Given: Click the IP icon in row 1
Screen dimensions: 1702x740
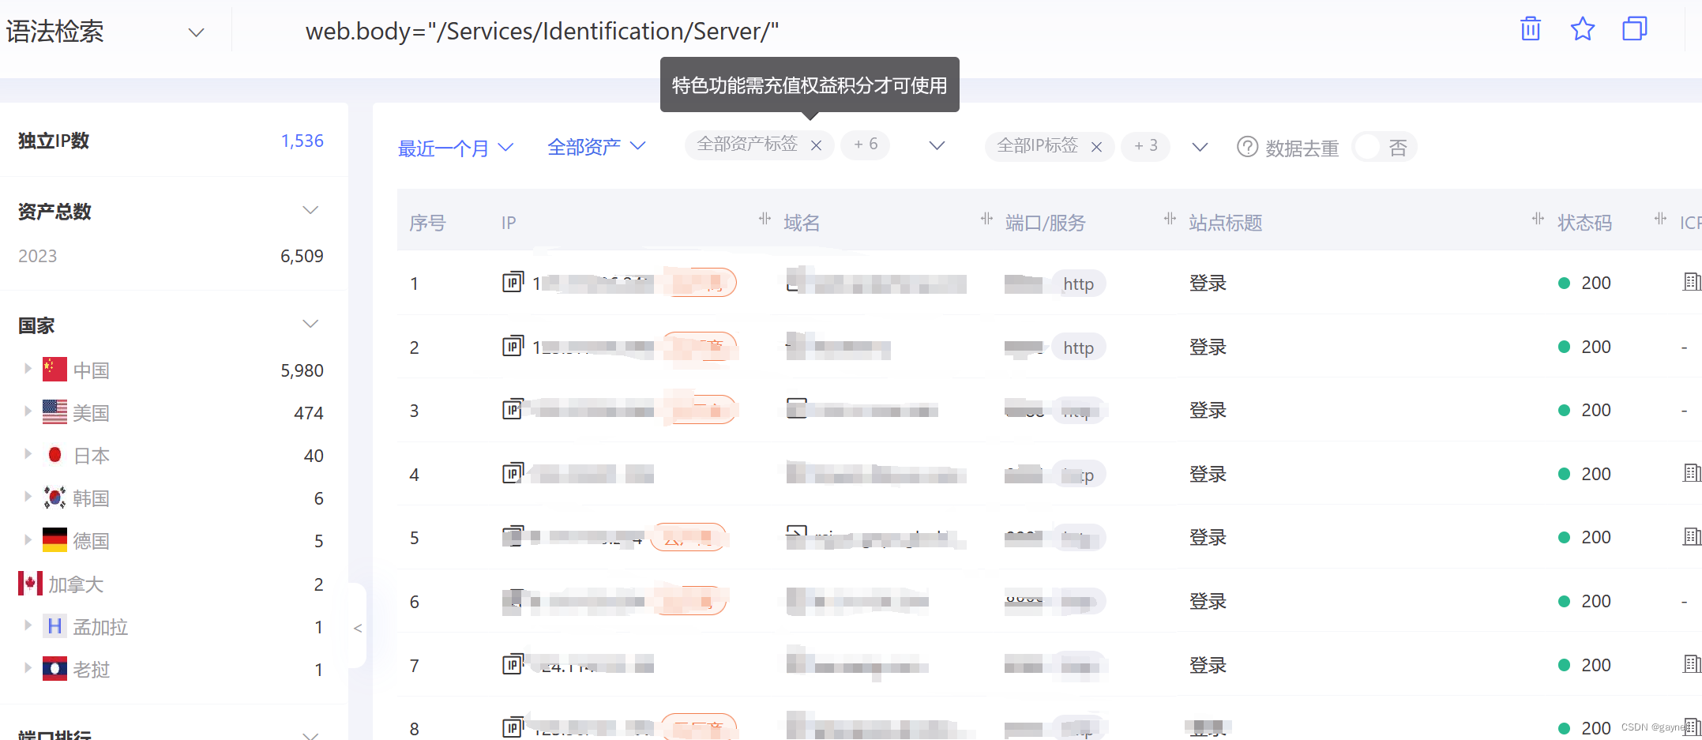Looking at the screenshot, I should click(x=513, y=282).
